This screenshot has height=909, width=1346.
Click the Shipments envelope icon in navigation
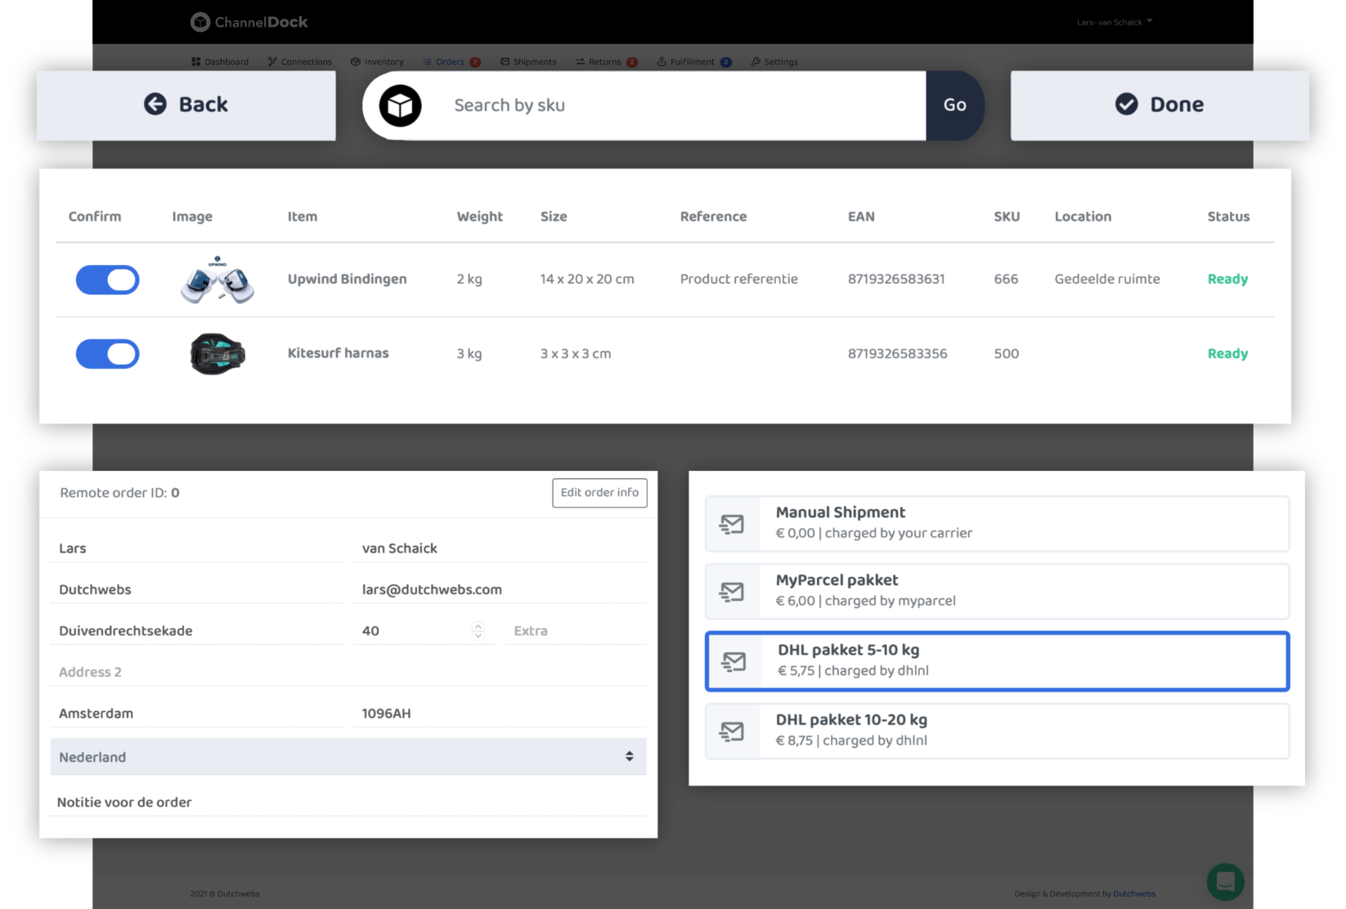505,62
